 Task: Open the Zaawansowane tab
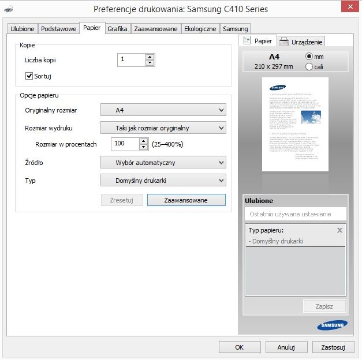point(156,29)
